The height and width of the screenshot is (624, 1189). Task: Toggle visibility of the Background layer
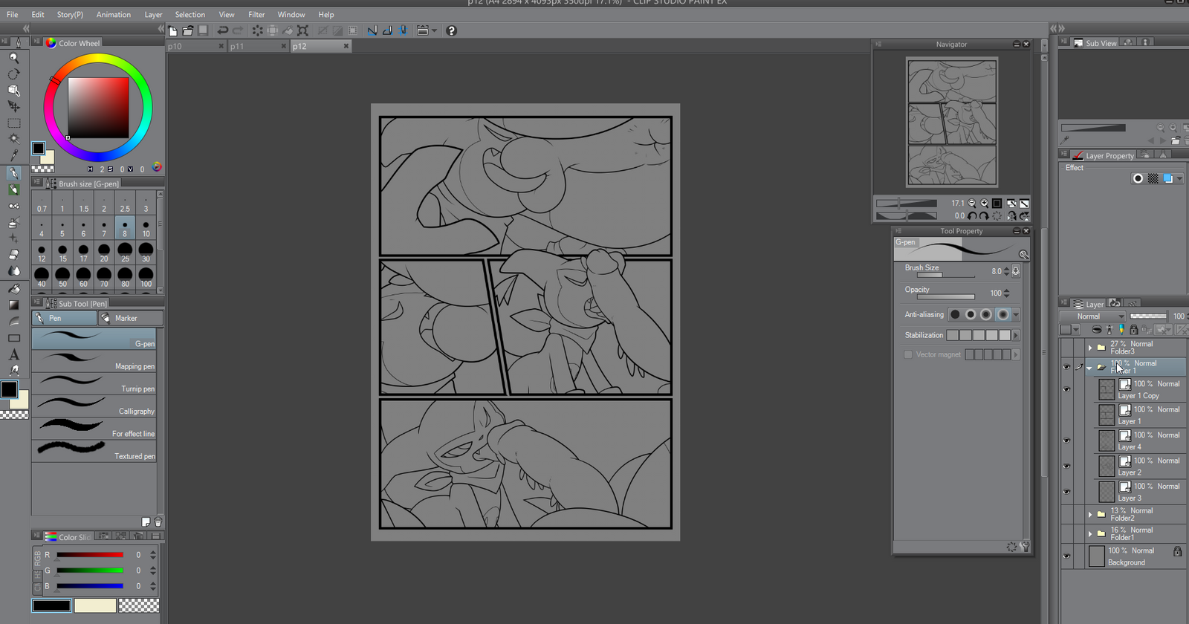[1066, 556]
